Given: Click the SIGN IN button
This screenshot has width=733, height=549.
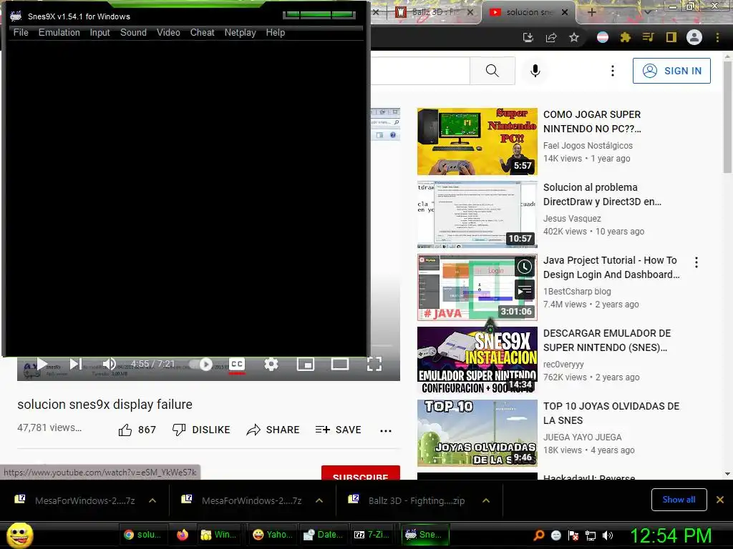Looking at the screenshot, I should tap(671, 71).
